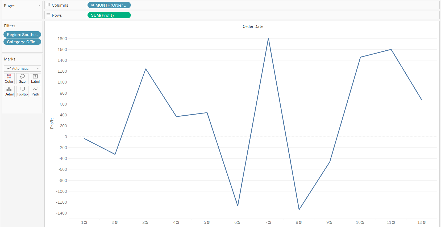Click the Rows shelf icon

click(48, 15)
